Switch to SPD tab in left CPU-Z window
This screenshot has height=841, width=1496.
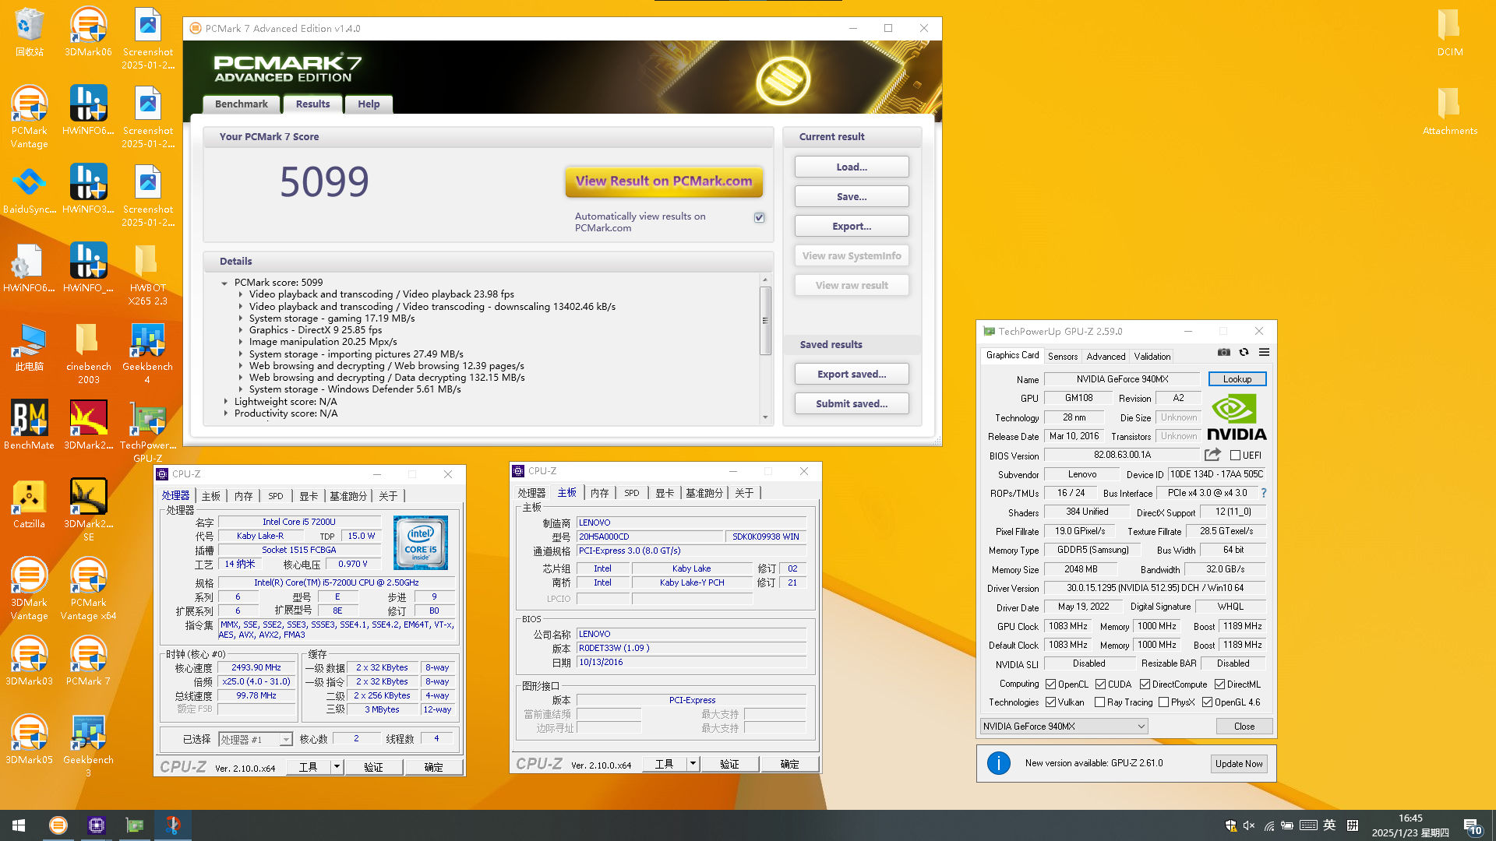point(276,496)
